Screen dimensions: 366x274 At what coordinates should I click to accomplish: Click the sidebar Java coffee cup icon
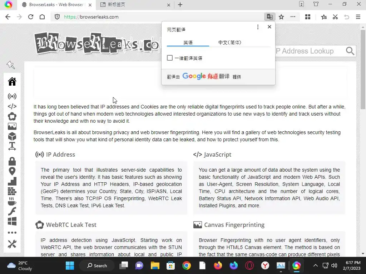(x=12, y=201)
